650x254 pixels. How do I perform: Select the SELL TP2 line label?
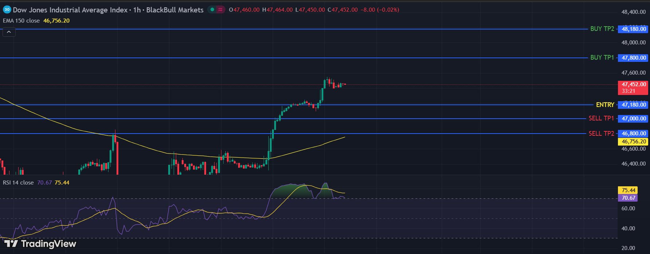601,134
